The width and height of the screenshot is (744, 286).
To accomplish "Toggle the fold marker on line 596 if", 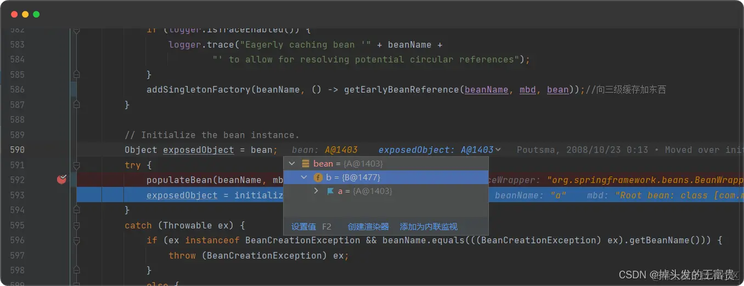I will pyautogui.click(x=77, y=240).
